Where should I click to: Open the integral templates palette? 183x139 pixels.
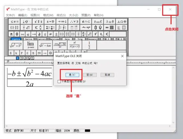pos(62,27)
